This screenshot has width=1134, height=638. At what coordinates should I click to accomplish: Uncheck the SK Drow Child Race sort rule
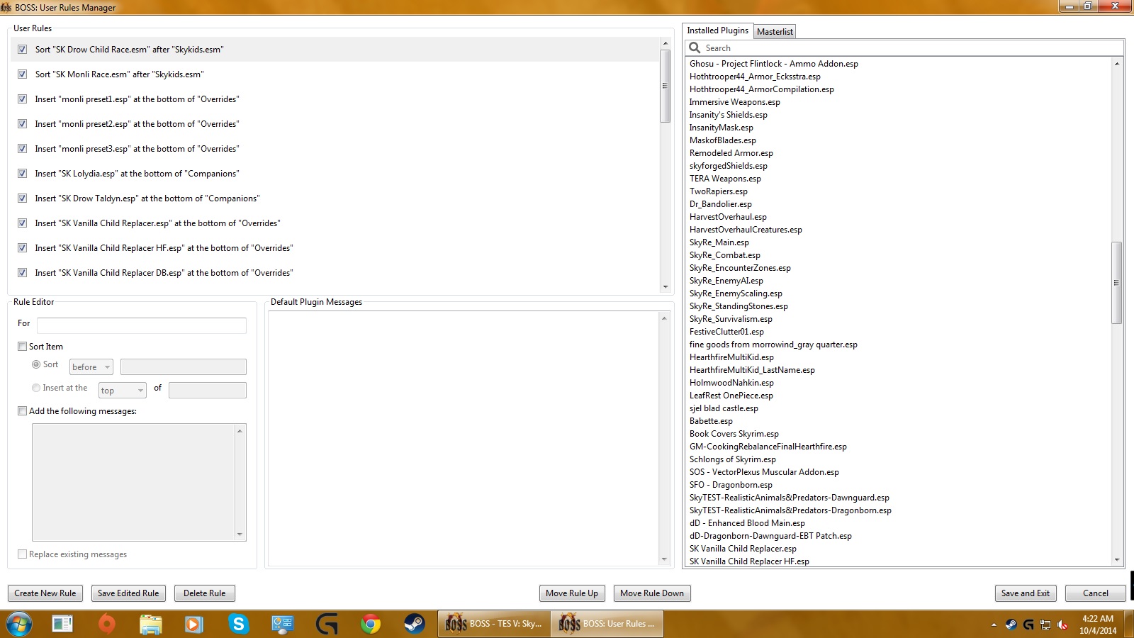(22, 49)
